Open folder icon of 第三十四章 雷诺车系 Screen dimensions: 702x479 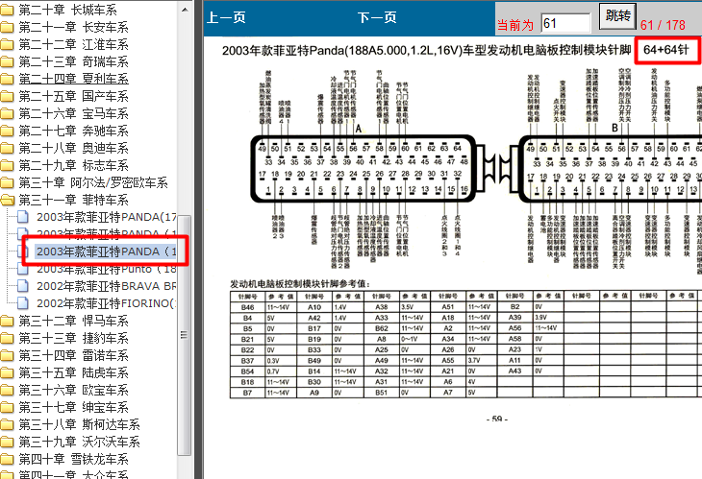[7, 355]
